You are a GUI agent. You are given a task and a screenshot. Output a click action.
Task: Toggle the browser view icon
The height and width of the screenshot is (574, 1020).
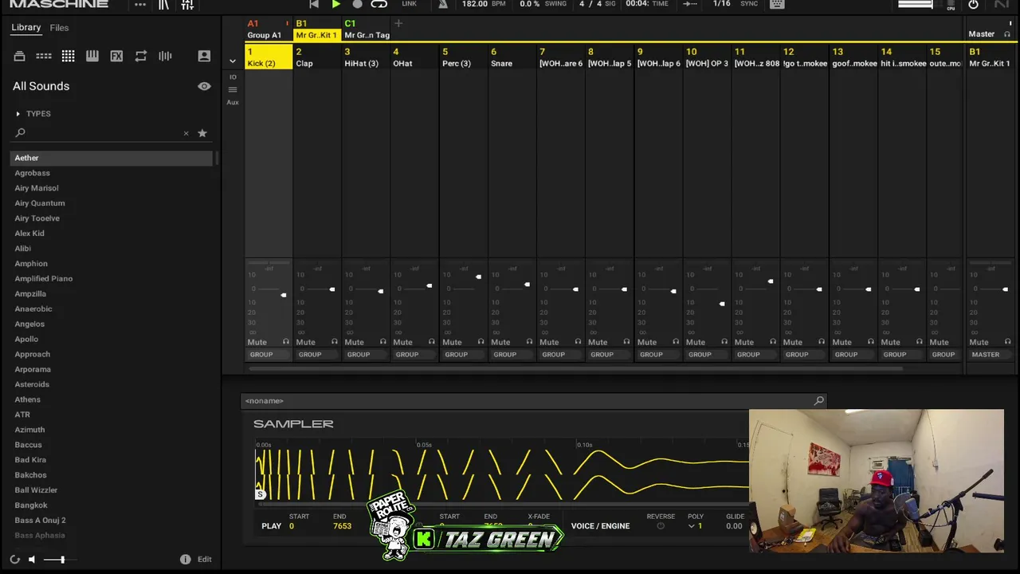coord(163,5)
